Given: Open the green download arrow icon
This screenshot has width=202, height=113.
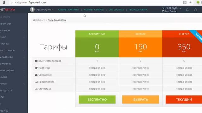Looking at the screenshot, I should pyautogui.click(x=198, y=3).
